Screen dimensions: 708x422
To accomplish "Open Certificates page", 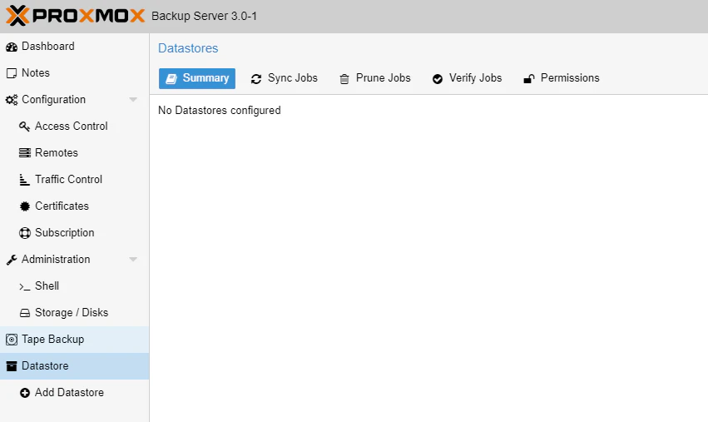I will [x=75, y=206].
